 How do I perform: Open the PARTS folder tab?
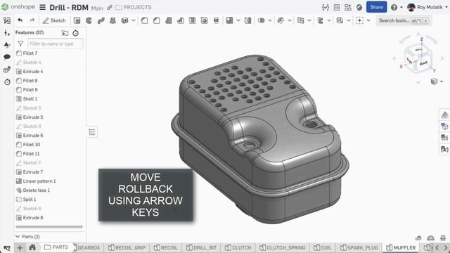click(56, 247)
